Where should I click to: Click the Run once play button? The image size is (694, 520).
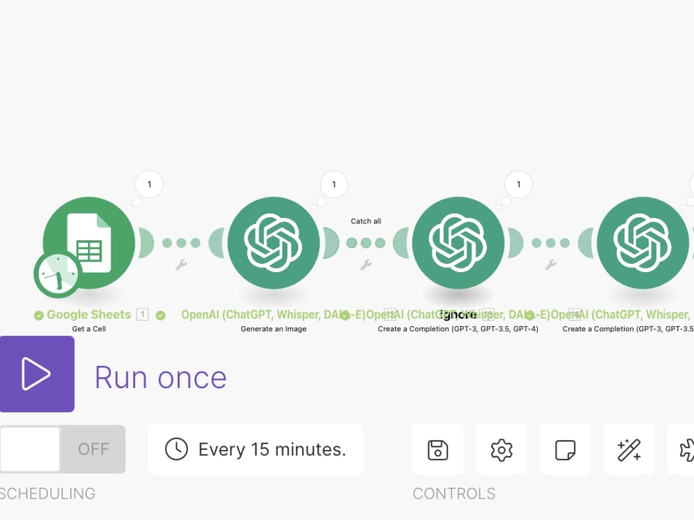[x=37, y=374]
